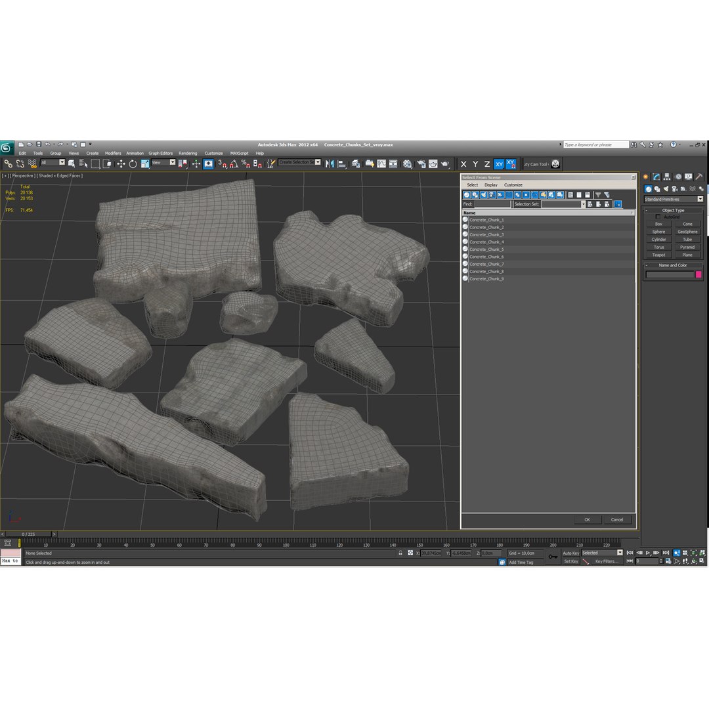The width and height of the screenshot is (709, 709).
Task: Click the Align tool icon
Action: (x=342, y=164)
